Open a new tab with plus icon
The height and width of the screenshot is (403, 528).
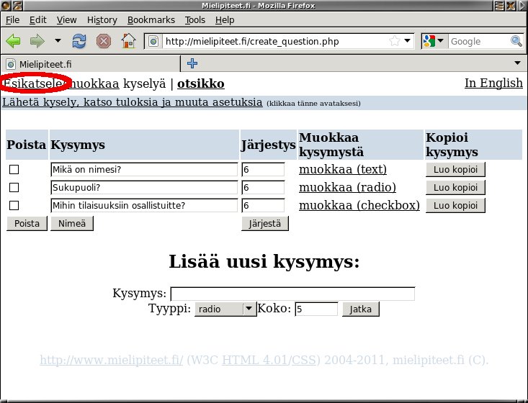[192, 63]
